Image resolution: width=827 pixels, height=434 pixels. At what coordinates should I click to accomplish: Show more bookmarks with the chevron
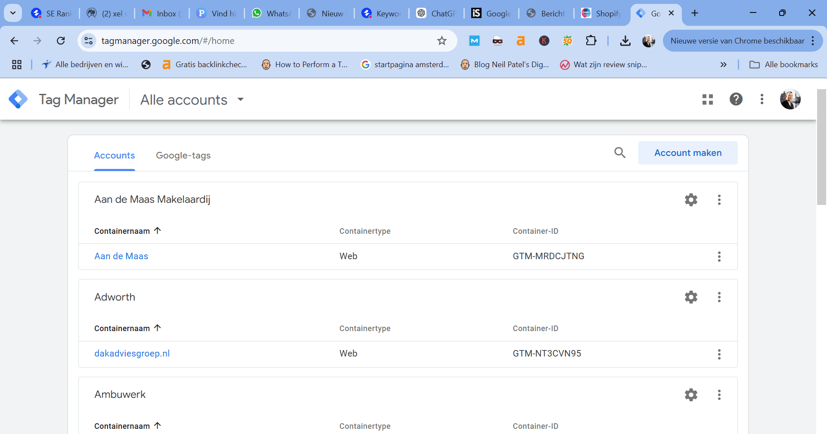tap(723, 65)
